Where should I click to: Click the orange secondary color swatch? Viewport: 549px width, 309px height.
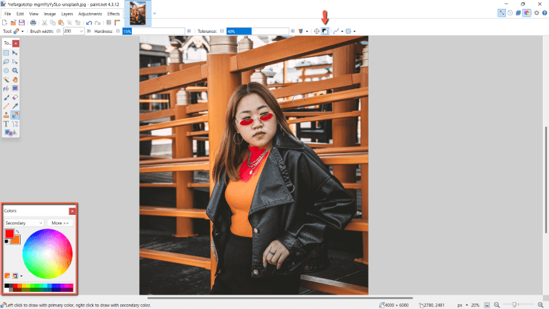[x=16, y=241]
